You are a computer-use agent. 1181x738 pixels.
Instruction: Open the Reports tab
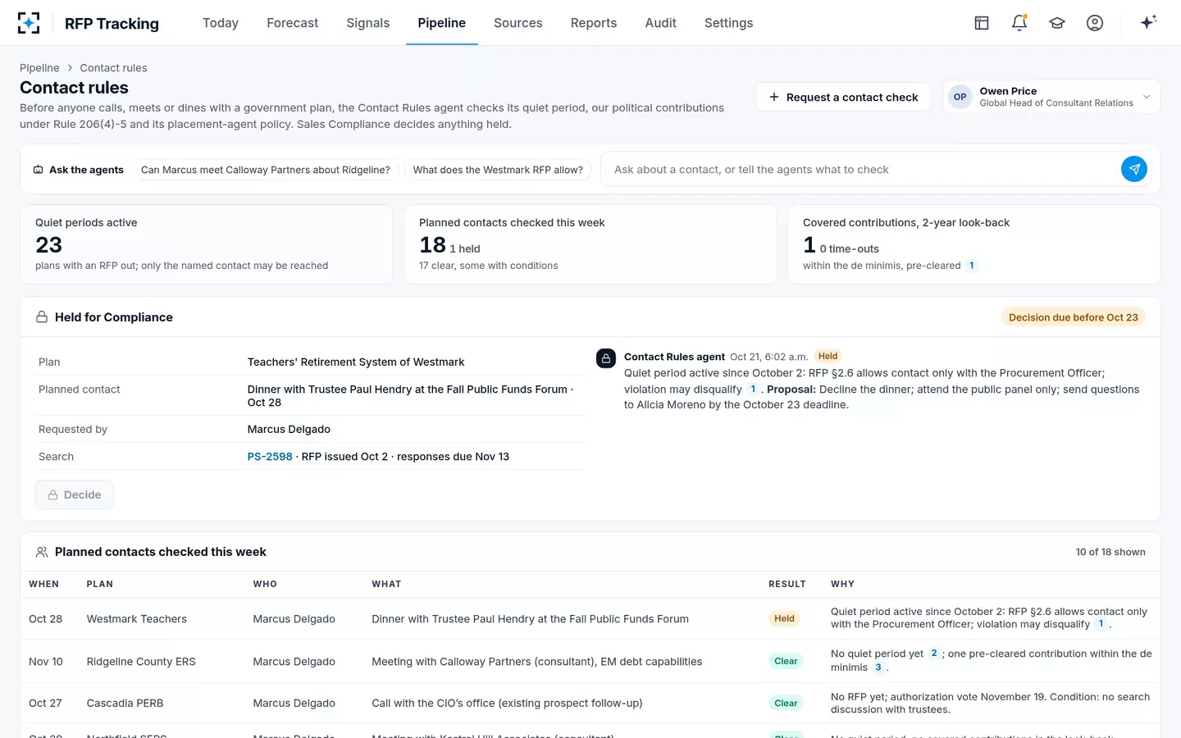click(594, 23)
